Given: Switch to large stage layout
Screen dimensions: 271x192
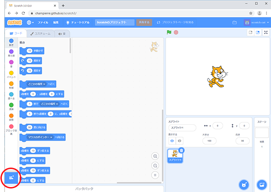Looking at the screenshot, I should click(x=258, y=32).
